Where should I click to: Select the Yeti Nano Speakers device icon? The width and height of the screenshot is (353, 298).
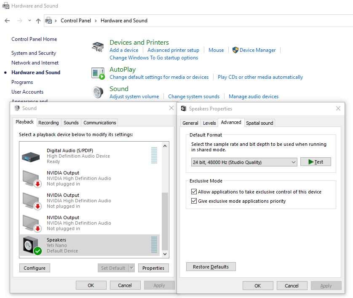point(31,245)
